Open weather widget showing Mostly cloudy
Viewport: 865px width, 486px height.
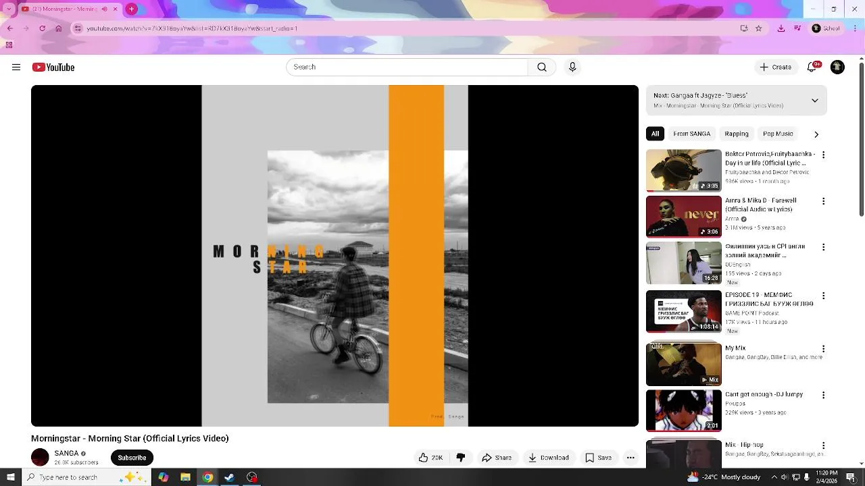(724, 477)
